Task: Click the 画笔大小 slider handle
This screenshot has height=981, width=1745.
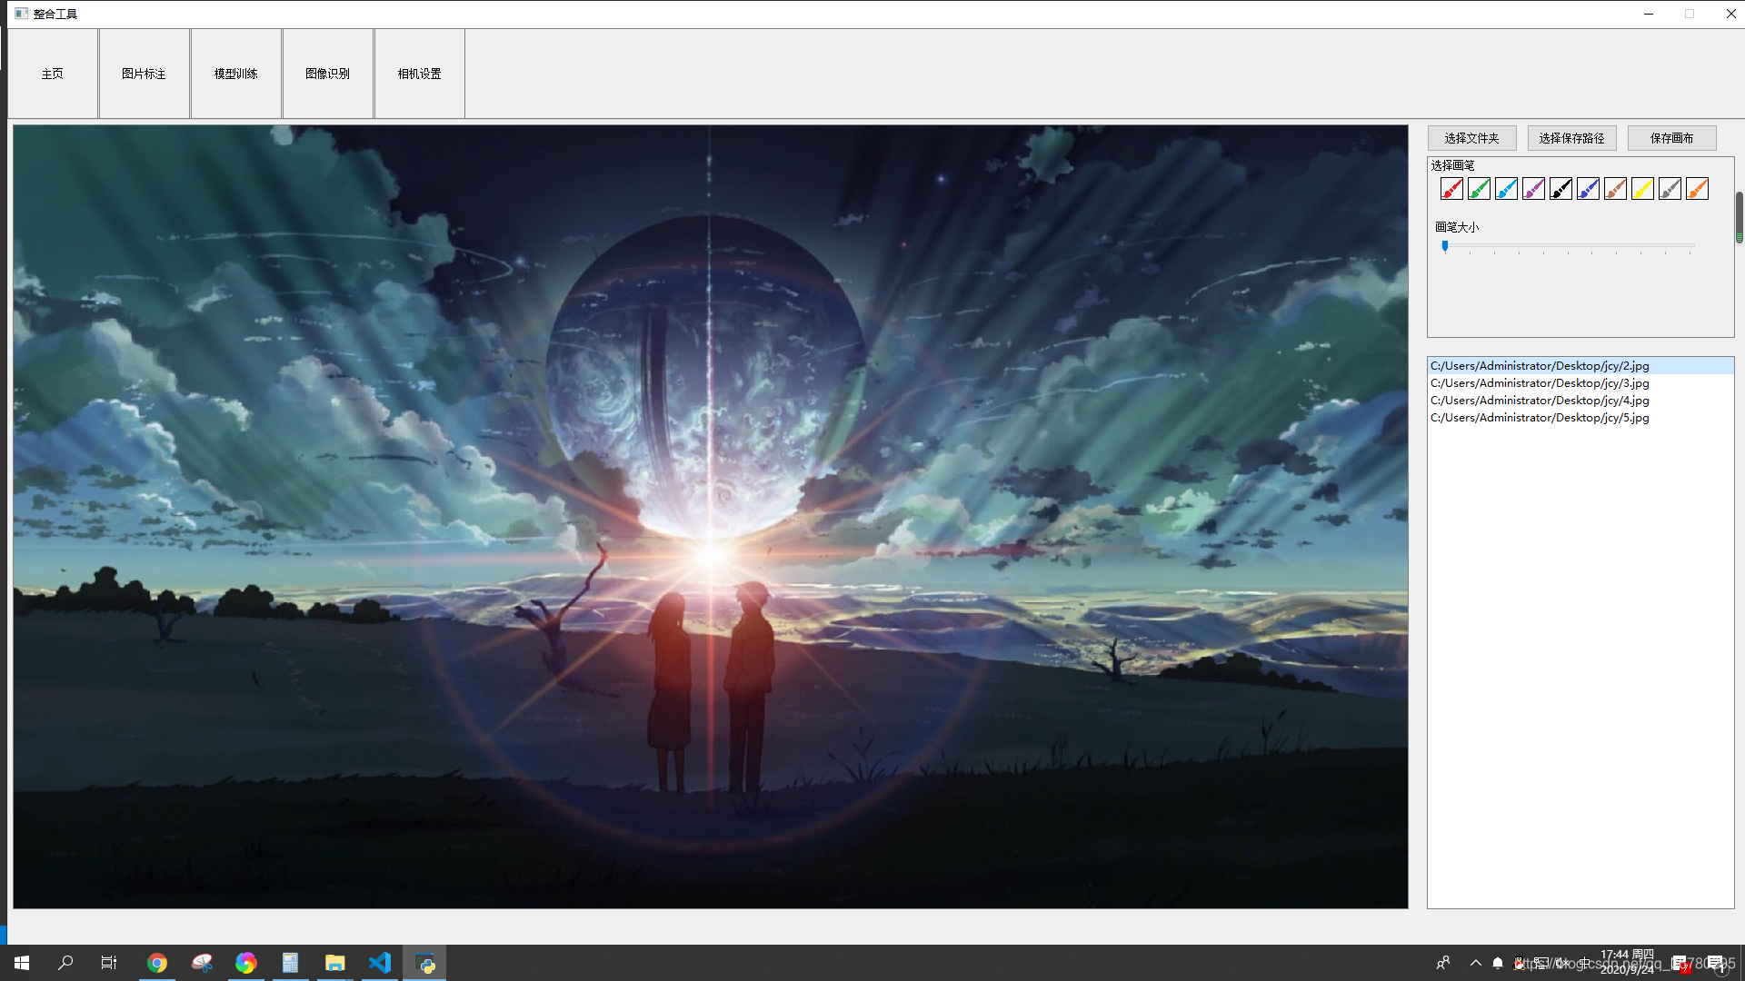Action: tap(1445, 246)
